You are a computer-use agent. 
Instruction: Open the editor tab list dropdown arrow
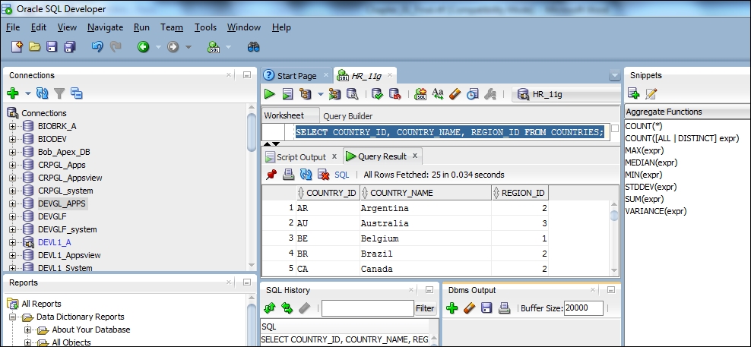pyautogui.click(x=615, y=76)
